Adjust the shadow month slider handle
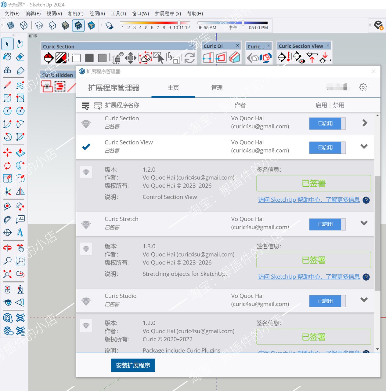 click(179, 23)
